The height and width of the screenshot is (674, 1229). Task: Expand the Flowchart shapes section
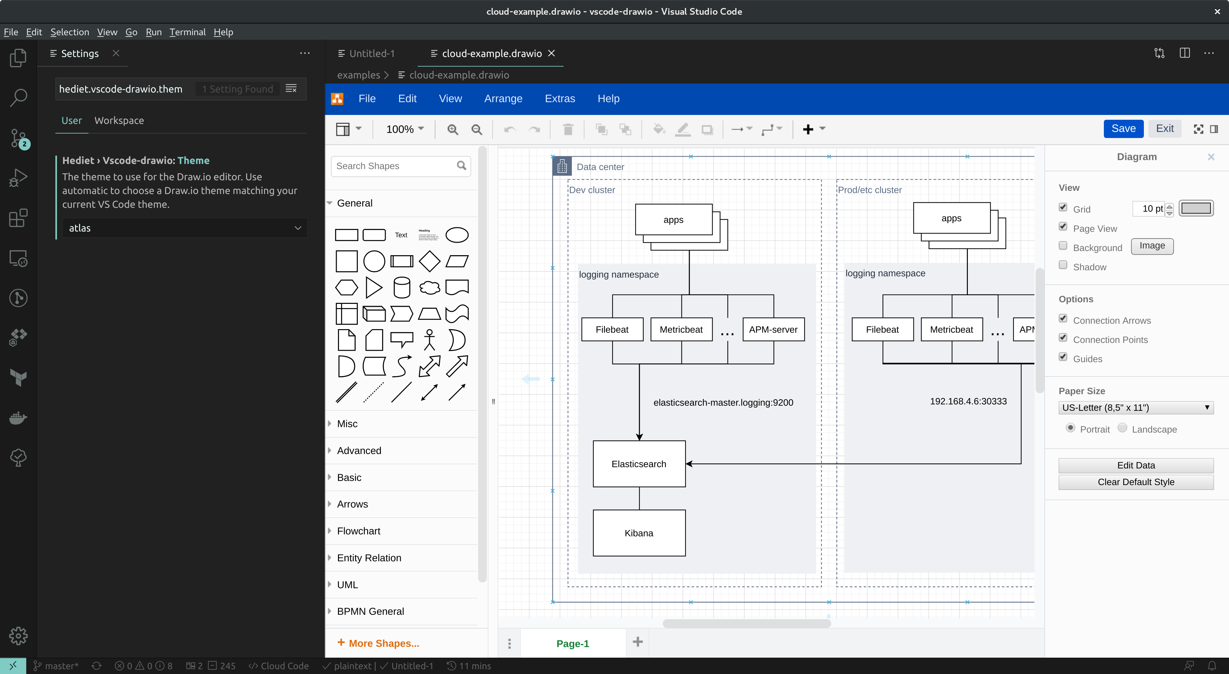358,531
